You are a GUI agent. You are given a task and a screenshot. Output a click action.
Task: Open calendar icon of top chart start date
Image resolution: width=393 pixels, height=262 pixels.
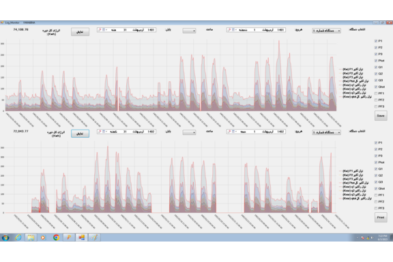[233, 30]
